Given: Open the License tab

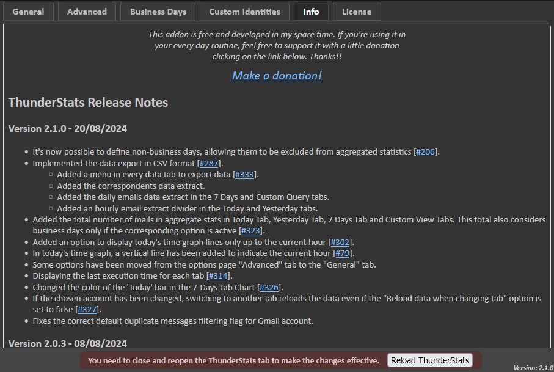Looking at the screenshot, I should click(357, 12).
